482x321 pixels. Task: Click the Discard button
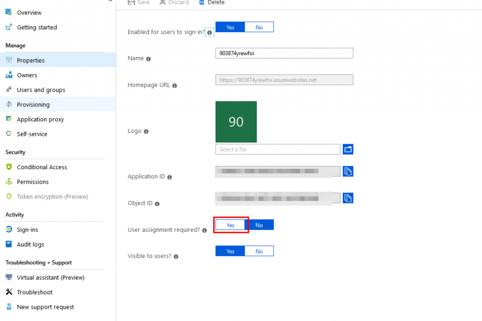tap(174, 2)
